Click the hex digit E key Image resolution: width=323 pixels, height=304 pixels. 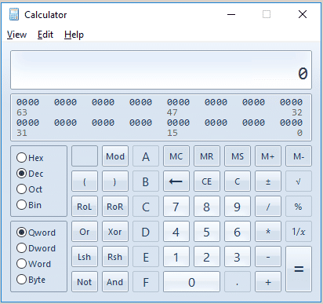pos(146,257)
